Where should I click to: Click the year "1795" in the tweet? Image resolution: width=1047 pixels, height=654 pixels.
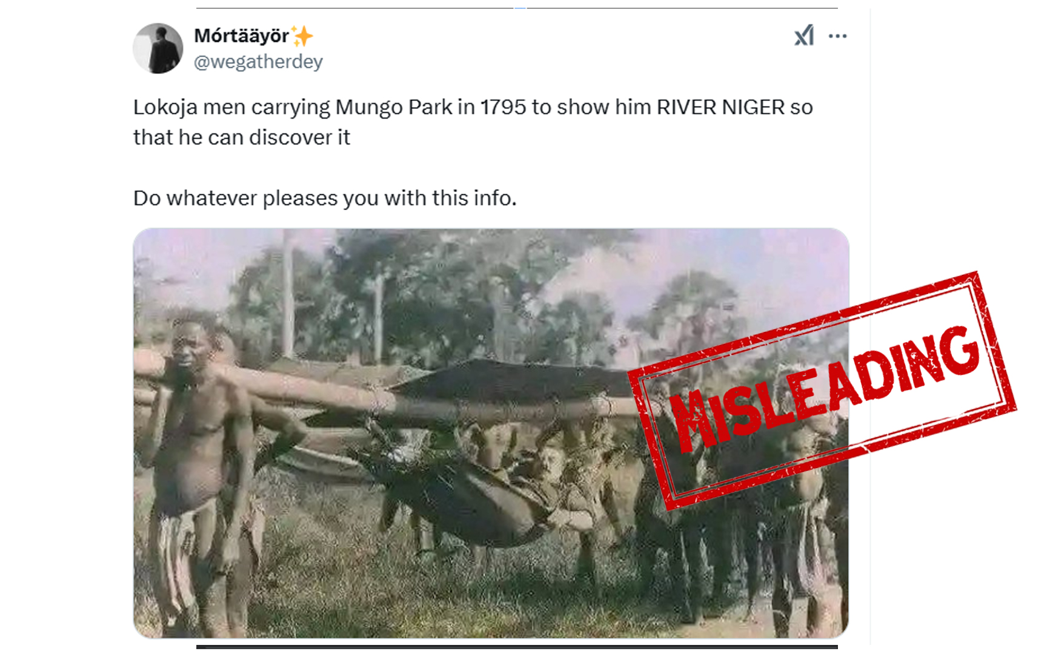click(x=503, y=107)
